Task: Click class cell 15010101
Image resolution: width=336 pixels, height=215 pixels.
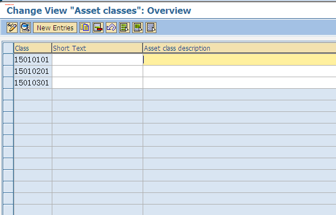Action: pos(33,60)
